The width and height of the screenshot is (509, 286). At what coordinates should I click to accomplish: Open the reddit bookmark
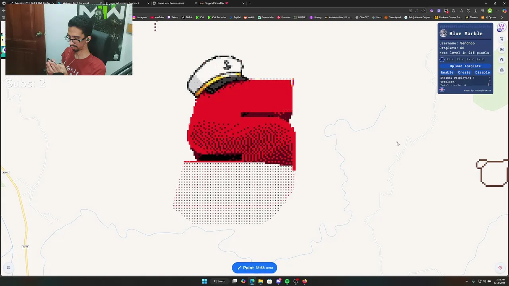pos(249,17)
